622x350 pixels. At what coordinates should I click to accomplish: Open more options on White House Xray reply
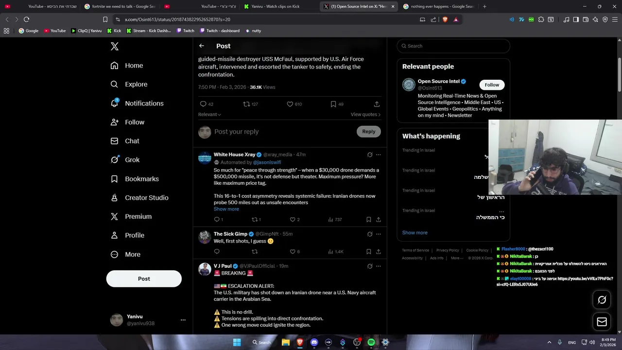pyautogui.click(x=379, y=155)
